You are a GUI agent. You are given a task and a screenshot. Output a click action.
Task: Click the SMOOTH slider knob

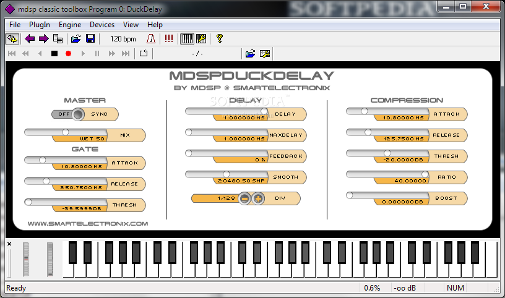[227, 174]
